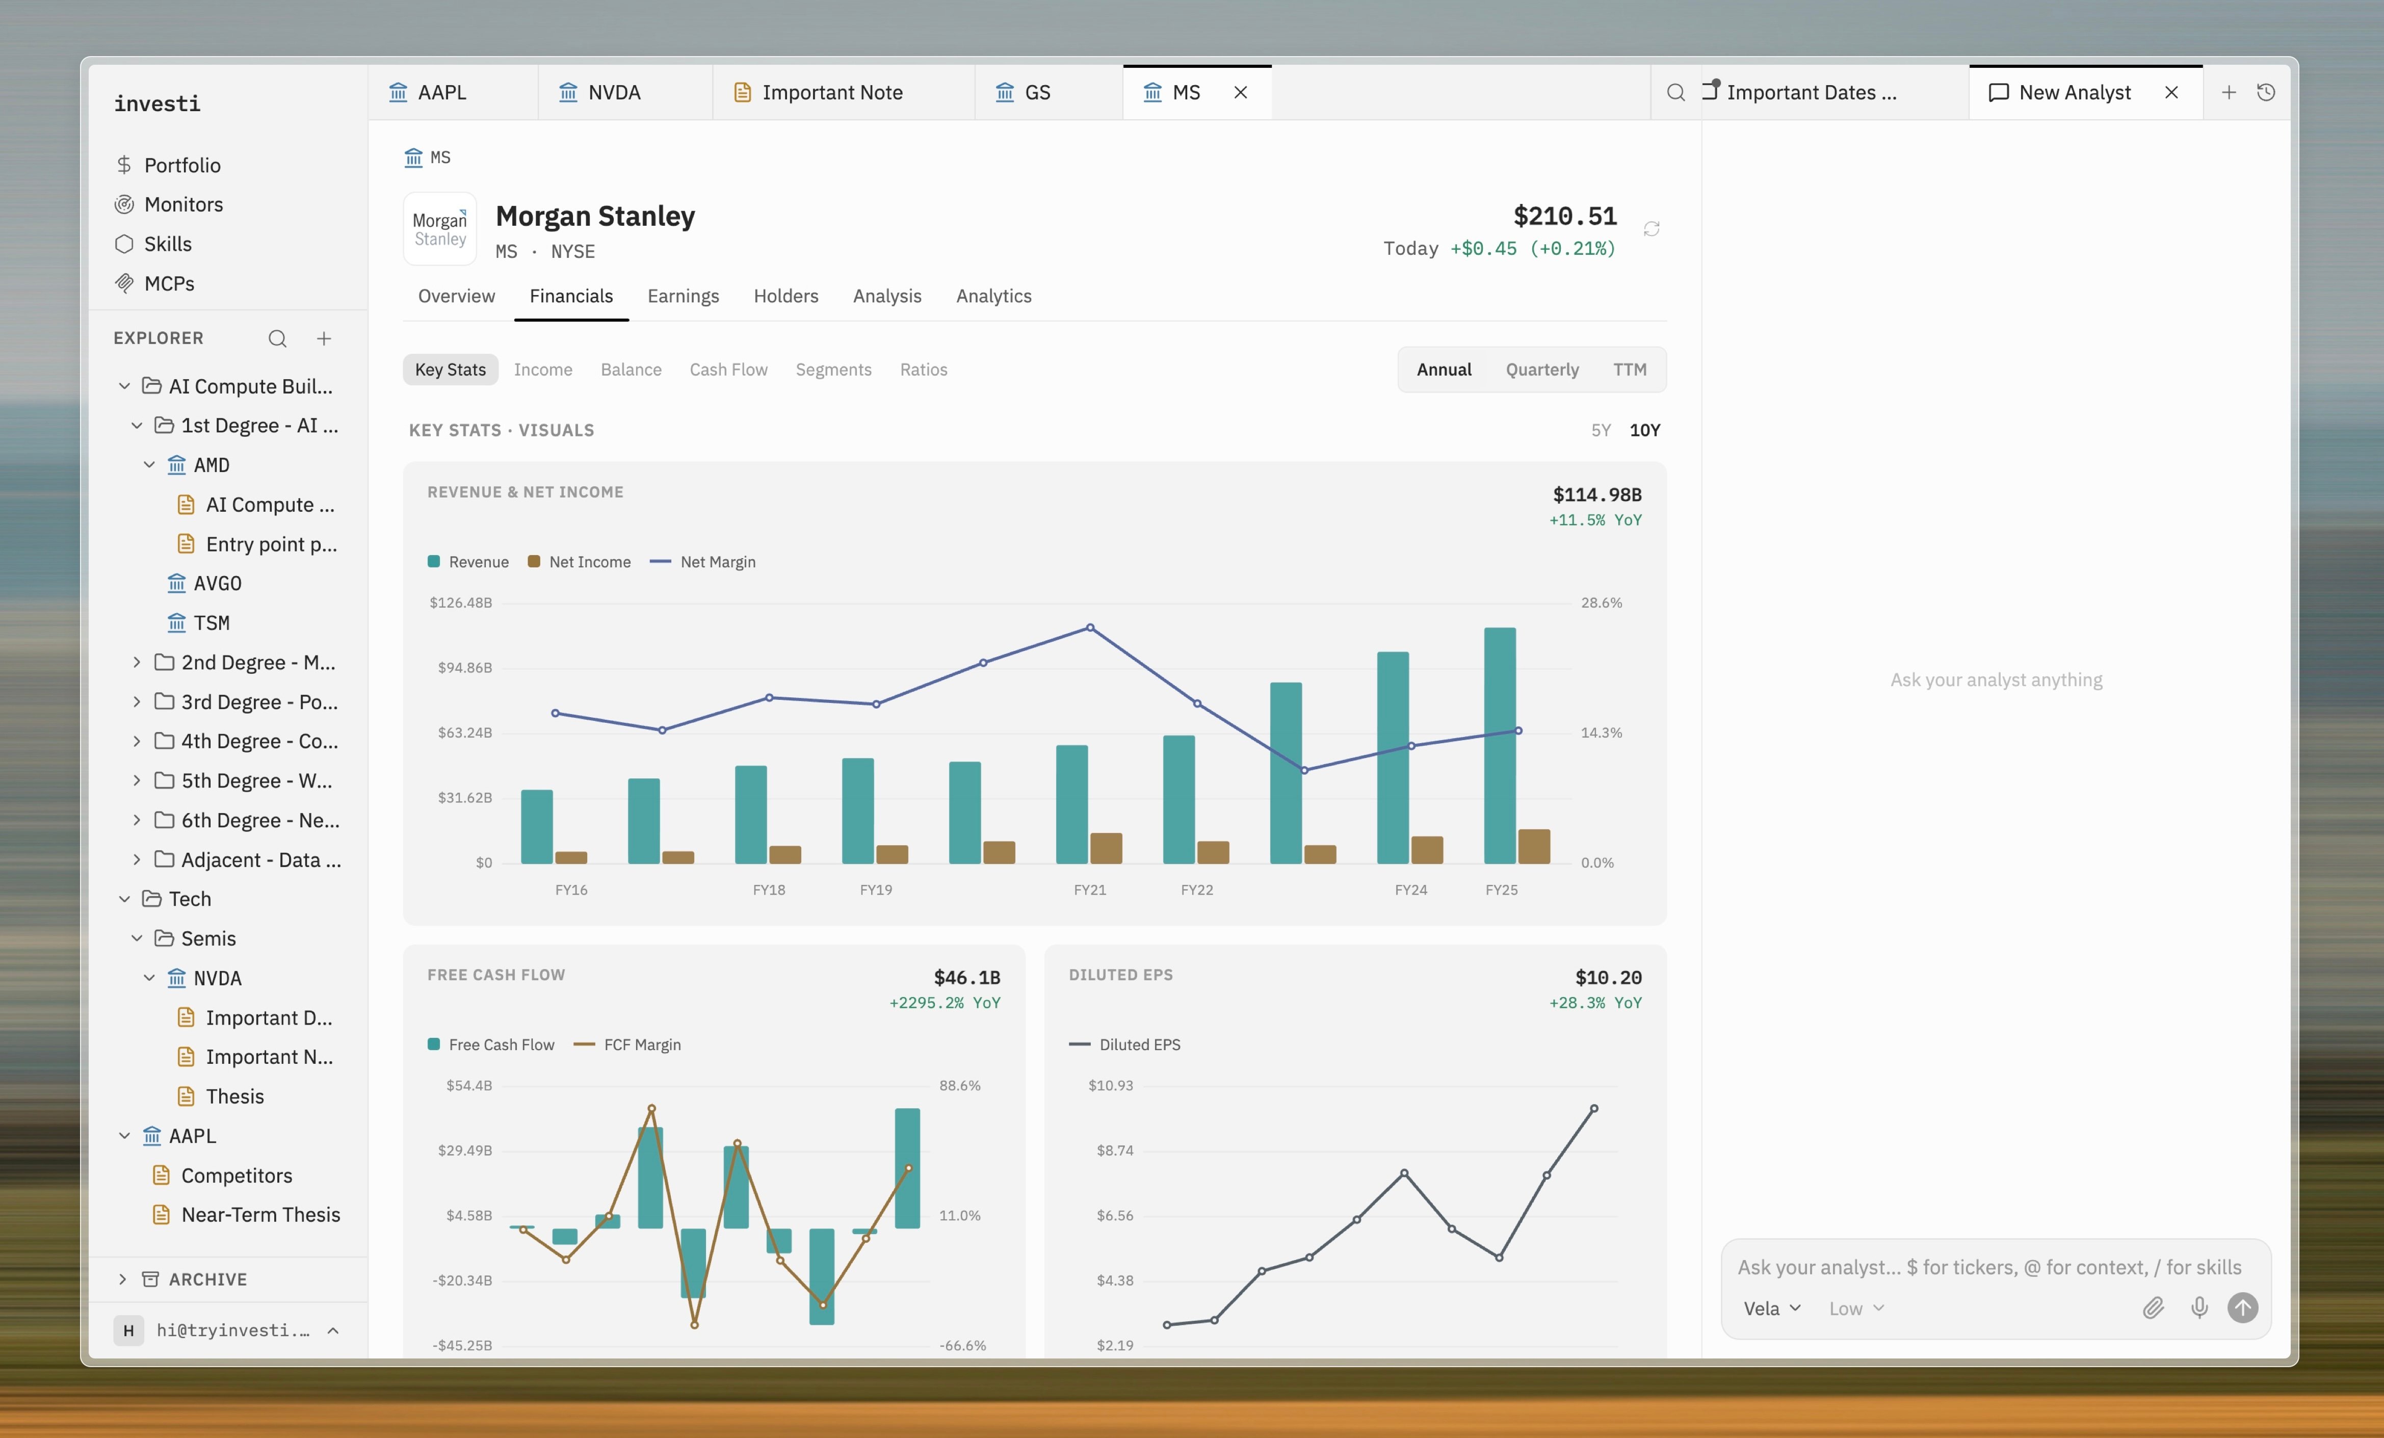This screenshot has width=2384, height=1438.
Task: Open Monitors in the sidebar
Action: coord(168,204)
